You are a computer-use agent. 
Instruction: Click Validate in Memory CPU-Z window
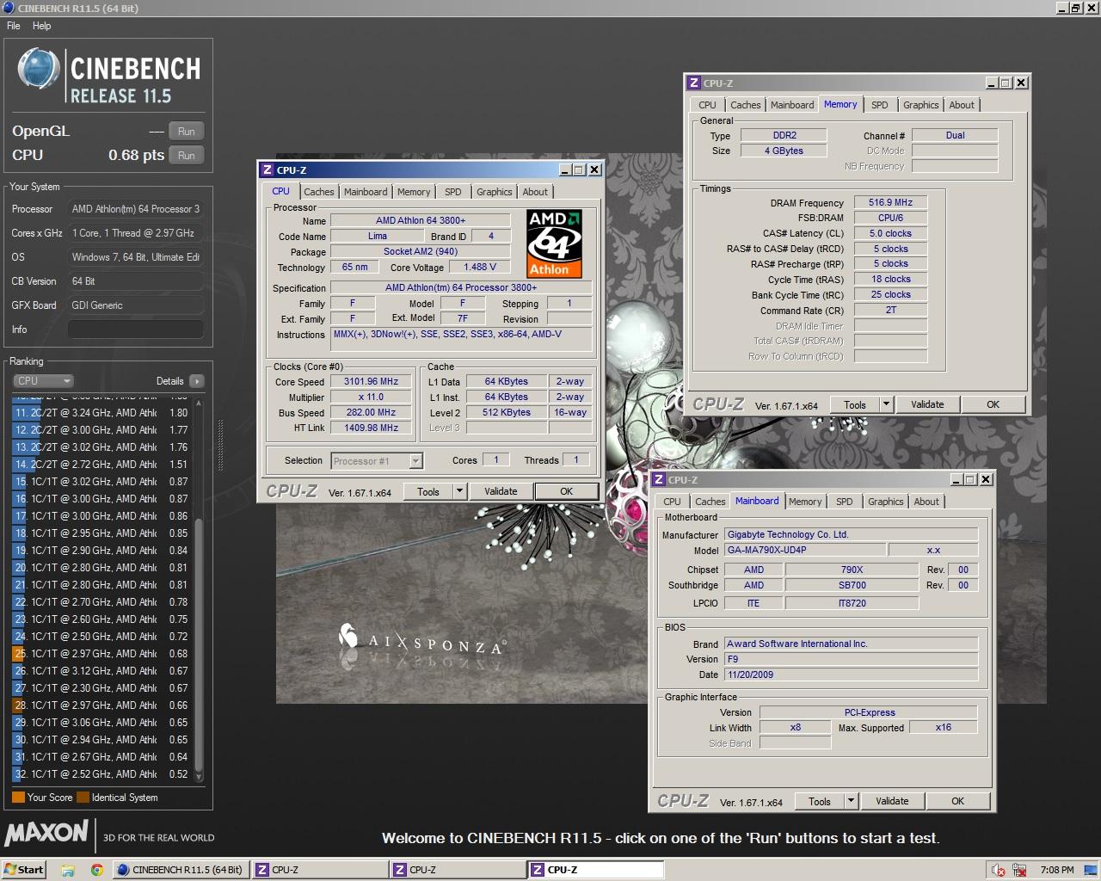click(927, 405)
